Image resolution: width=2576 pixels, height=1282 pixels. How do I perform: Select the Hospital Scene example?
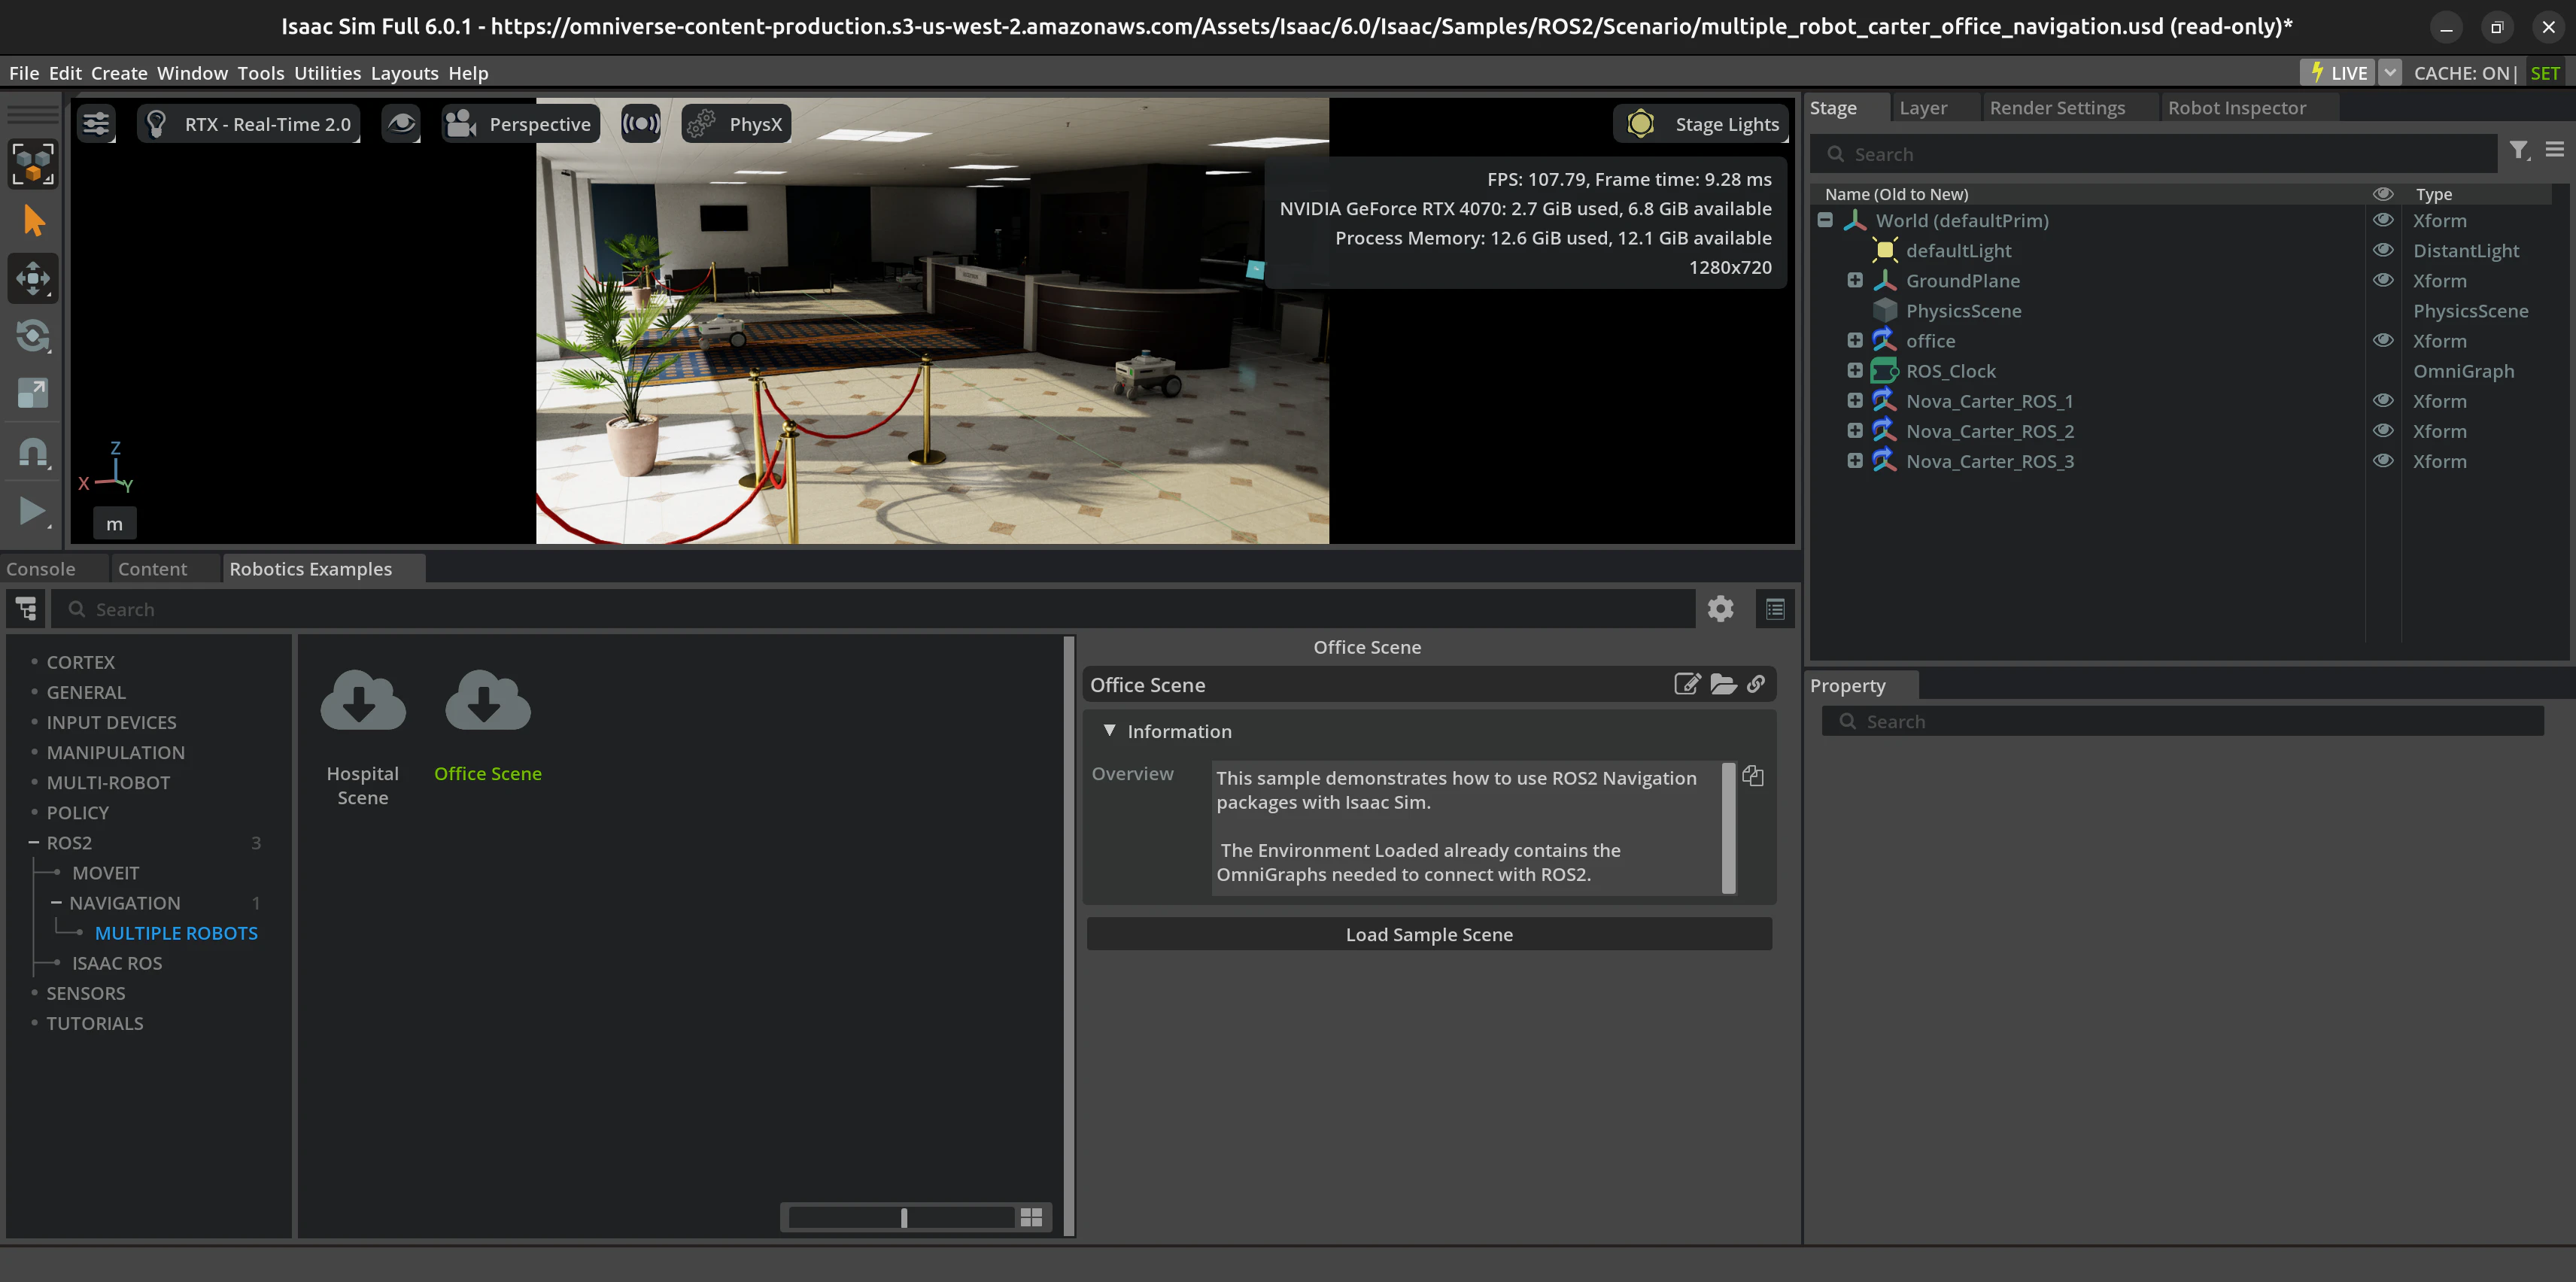coord(363,738)
